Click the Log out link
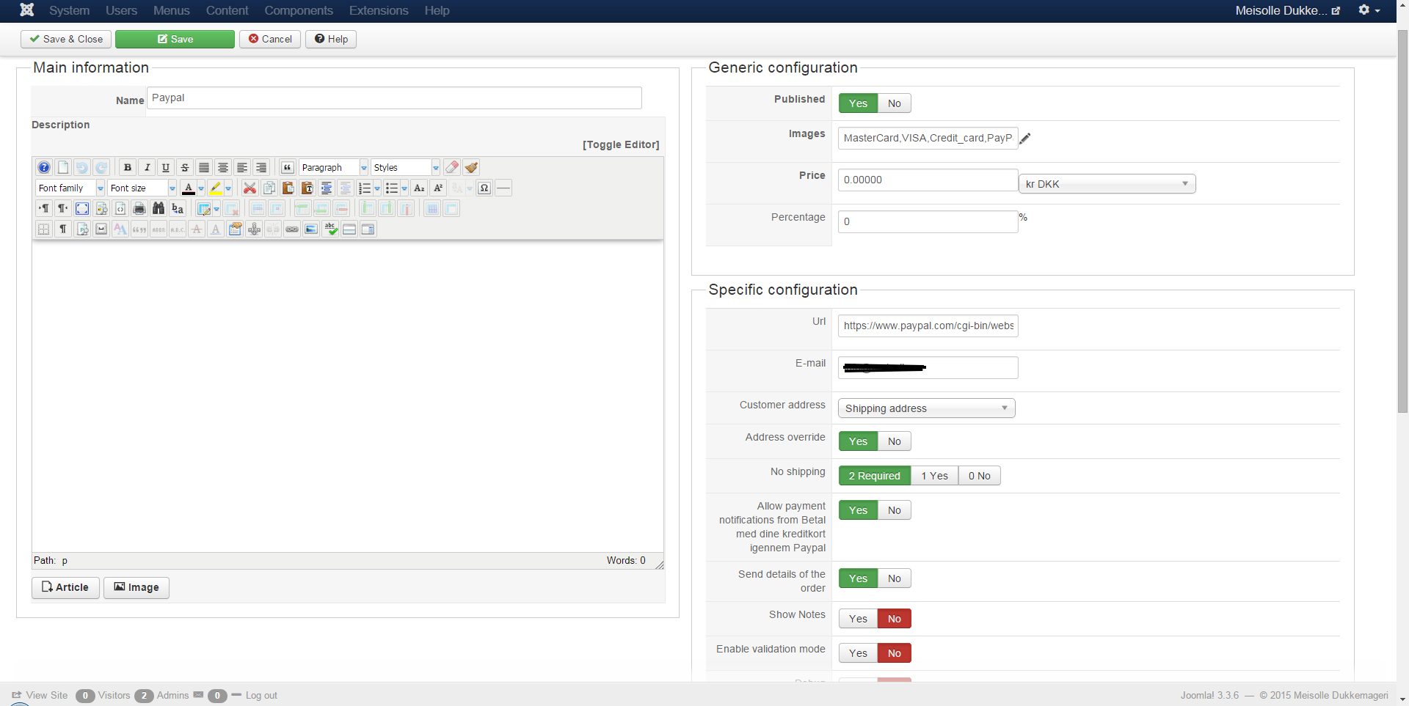Screen dimensions: 1409x706 (261, 695)
